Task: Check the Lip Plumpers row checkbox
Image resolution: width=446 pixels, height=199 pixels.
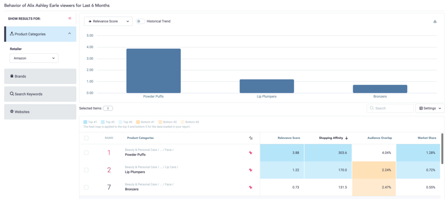Action: [x=86, y=170]
